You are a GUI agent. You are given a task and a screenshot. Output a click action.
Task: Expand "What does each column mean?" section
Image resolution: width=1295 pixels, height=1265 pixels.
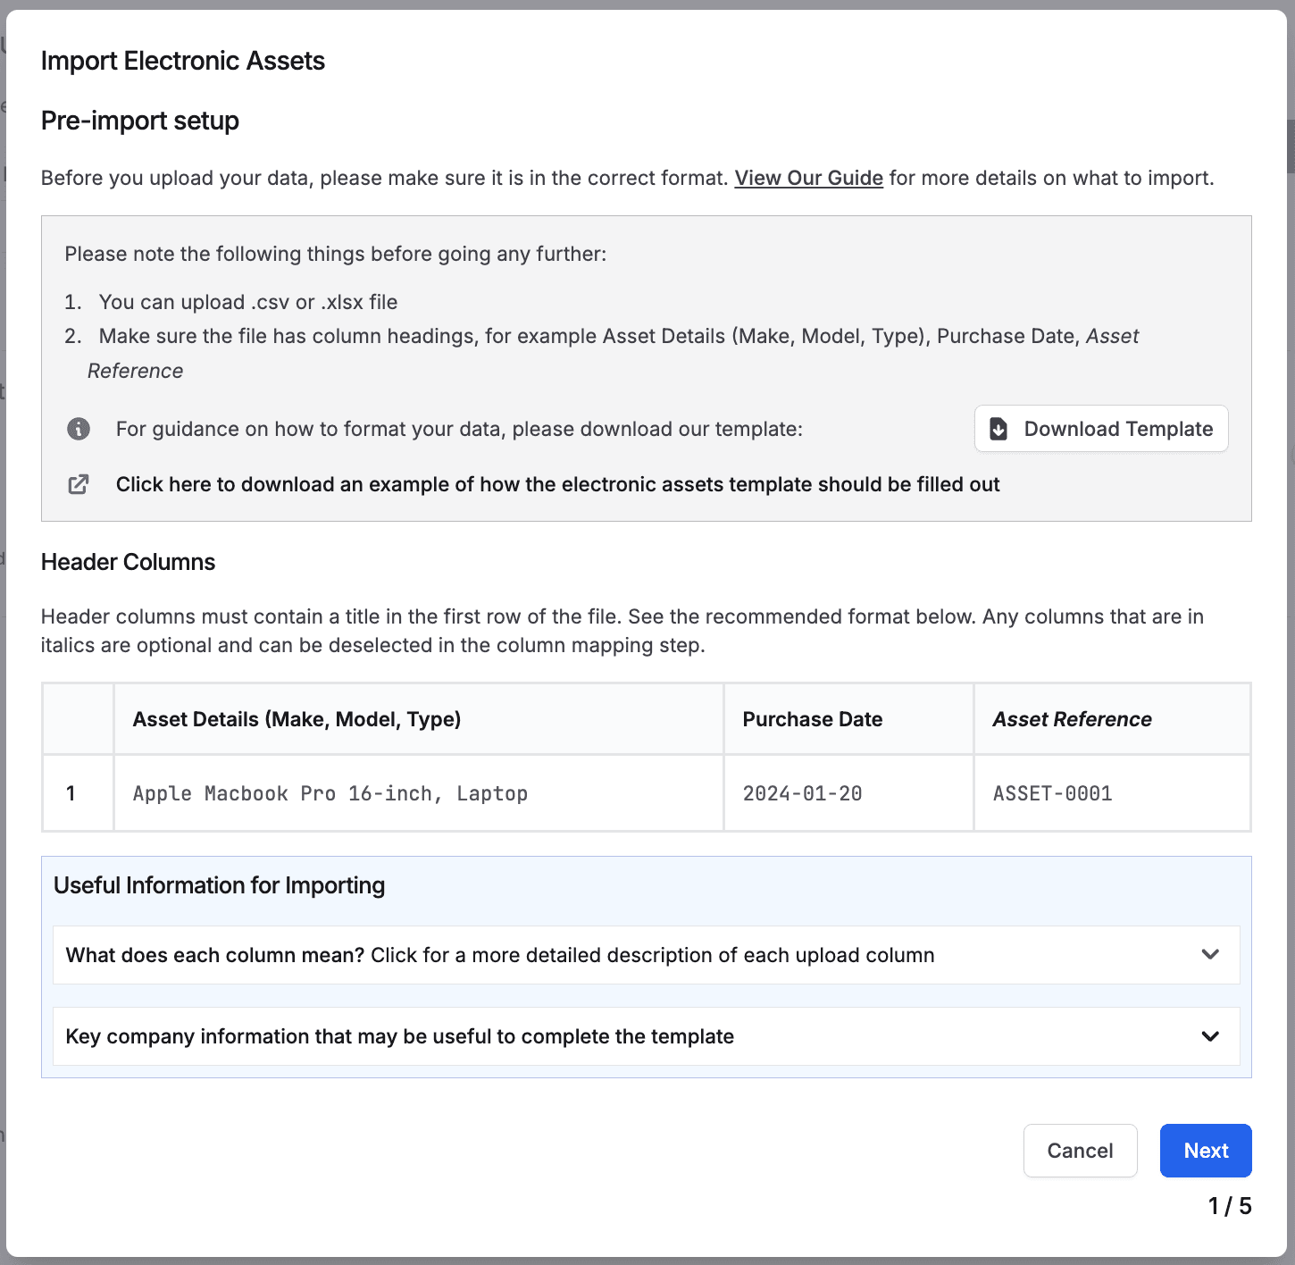coord(500,955)
